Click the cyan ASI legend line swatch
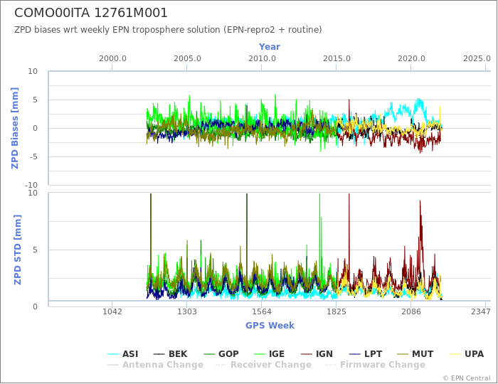The image size is (498, 384). click(113, 354)
